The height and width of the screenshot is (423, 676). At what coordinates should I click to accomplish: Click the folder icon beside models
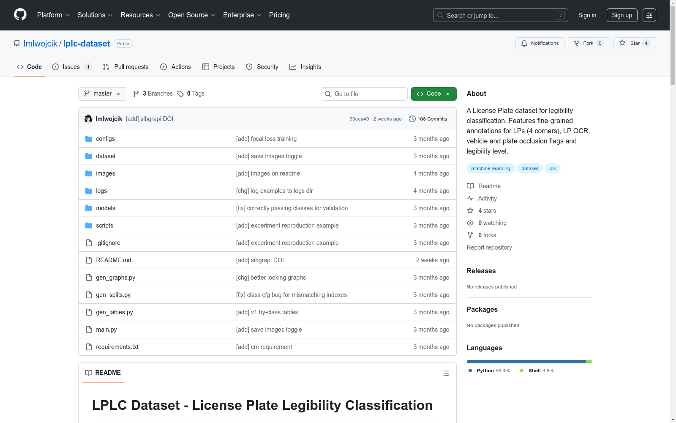coord(89,208)
